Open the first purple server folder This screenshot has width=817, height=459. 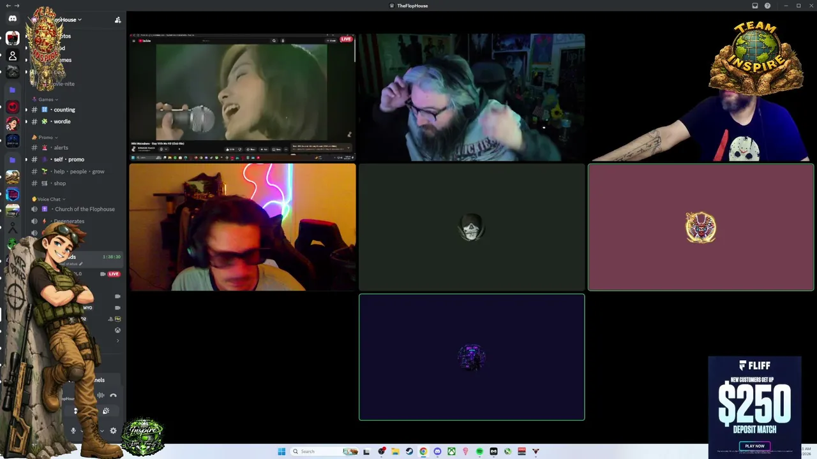coord(12,90)
